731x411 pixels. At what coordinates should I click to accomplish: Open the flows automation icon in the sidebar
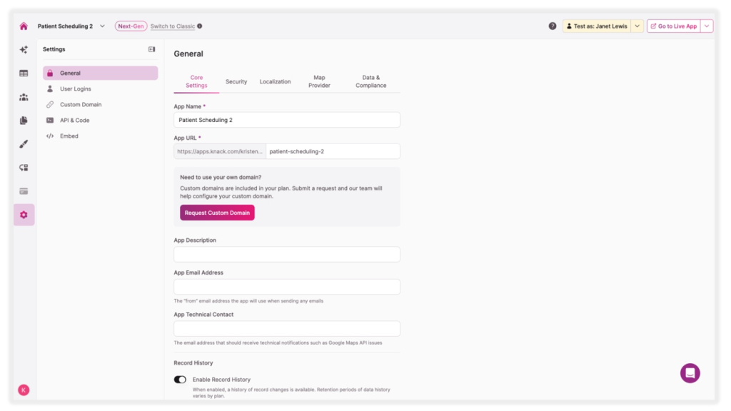click(x=24, y=168)
